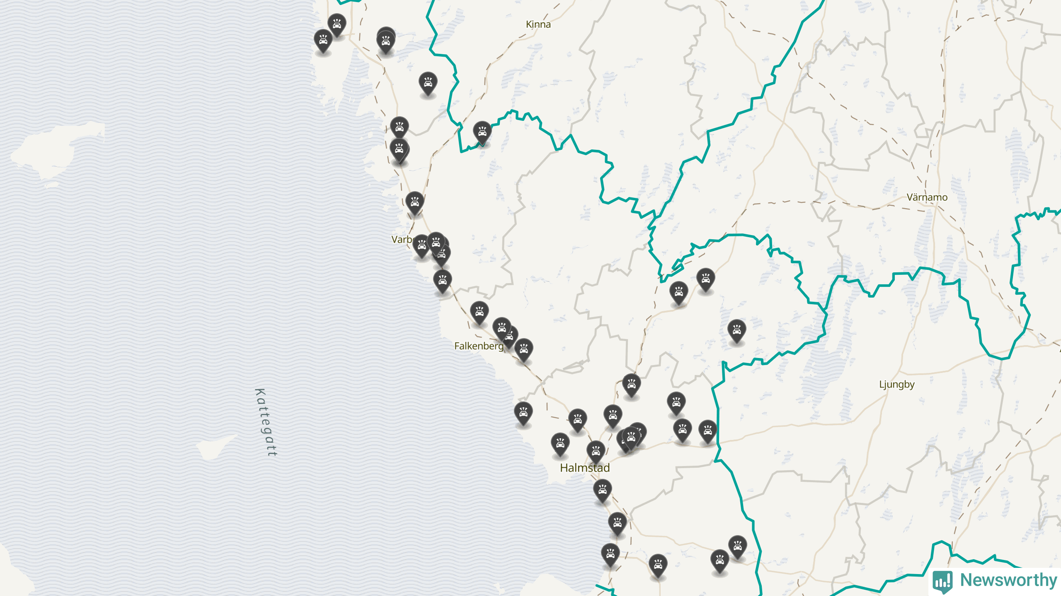Open the car marker overlapping the Varberg label
The height and width of the screenshot is (596, 1061).
[x=421, y=246]
